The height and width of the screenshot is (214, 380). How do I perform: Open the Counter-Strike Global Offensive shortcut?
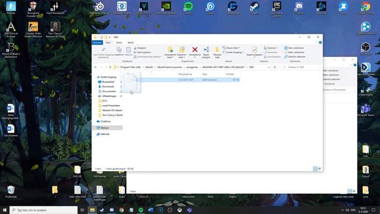(33, 30)
